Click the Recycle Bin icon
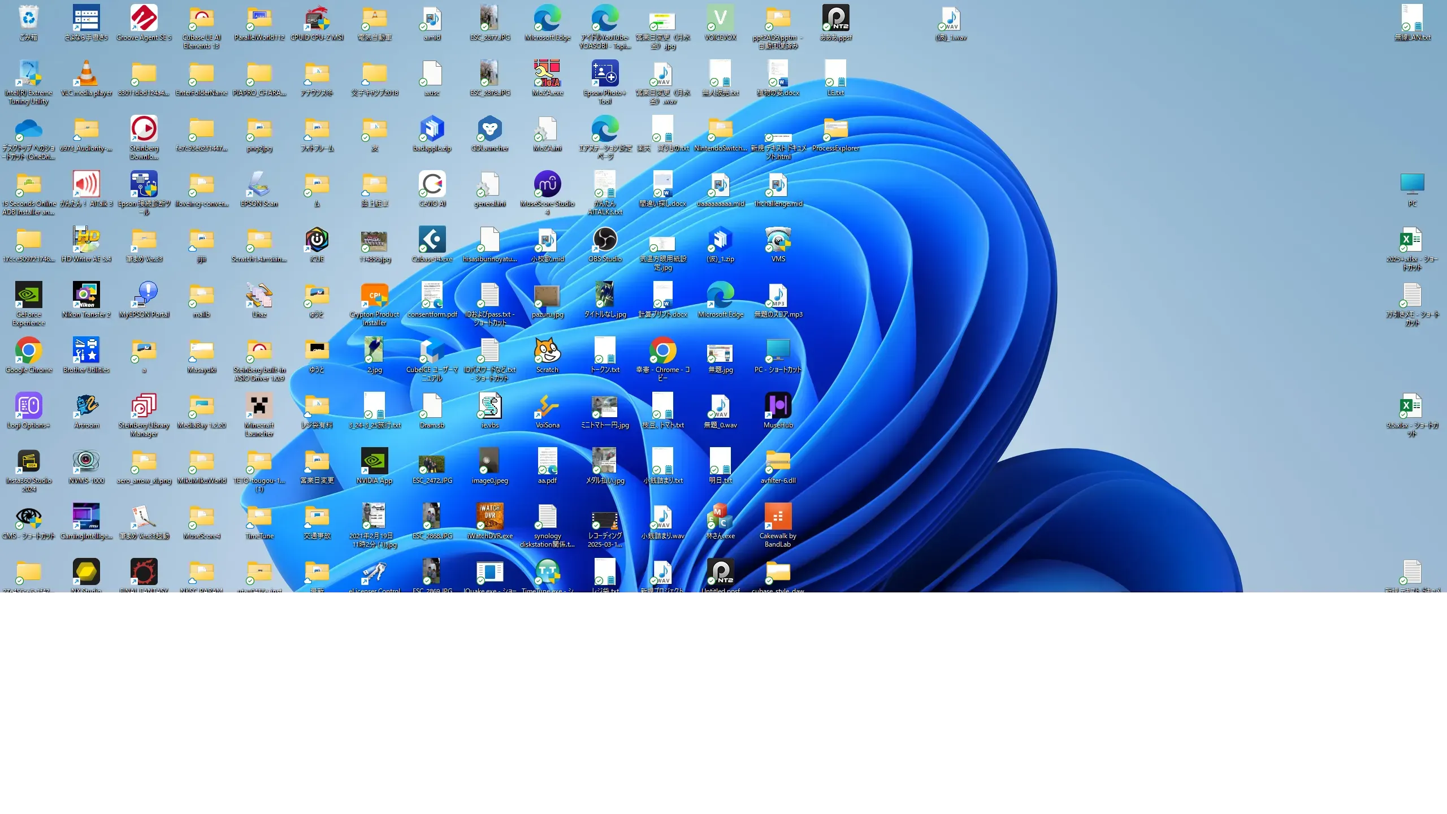Image resolution: width=1447 pixels, height=814 pixels. [x=29, y=19]
